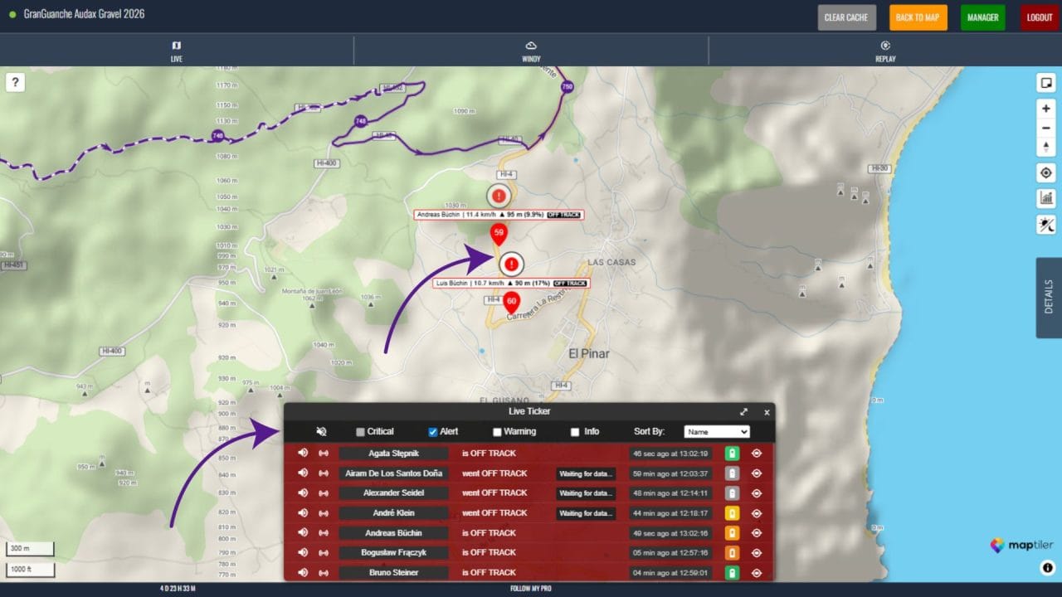Locate Agata Stępnik on map
This screenshot has width=1062, height=597.
click(x=756, y=454)
